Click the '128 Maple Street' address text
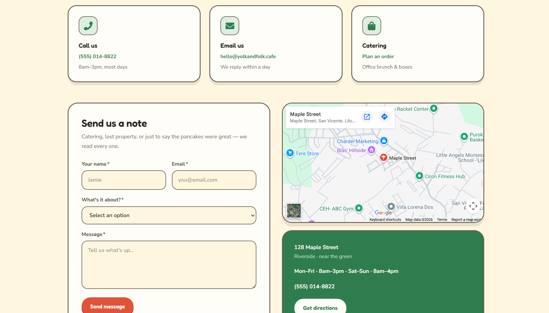 point(316,247)
